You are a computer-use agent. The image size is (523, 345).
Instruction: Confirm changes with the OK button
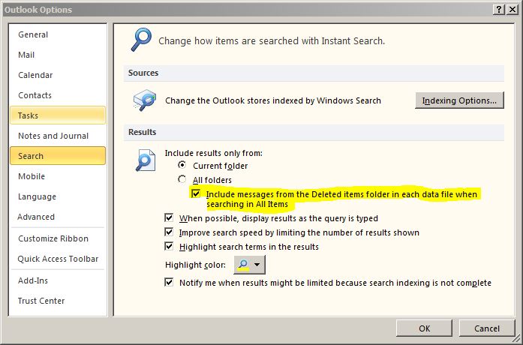[x=424, y=328]
